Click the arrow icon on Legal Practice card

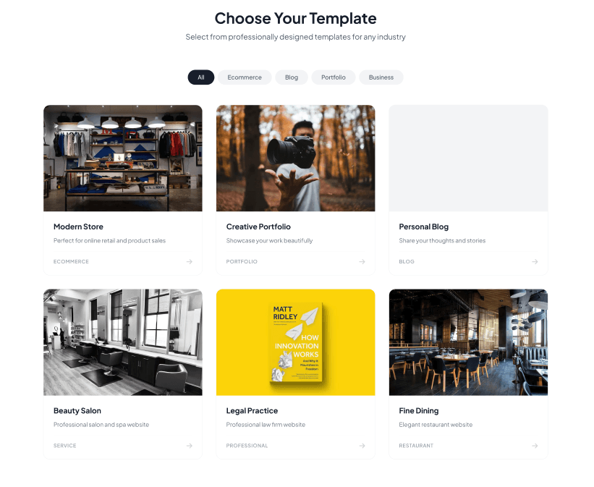pyautogui.click(x=362, y=446)
